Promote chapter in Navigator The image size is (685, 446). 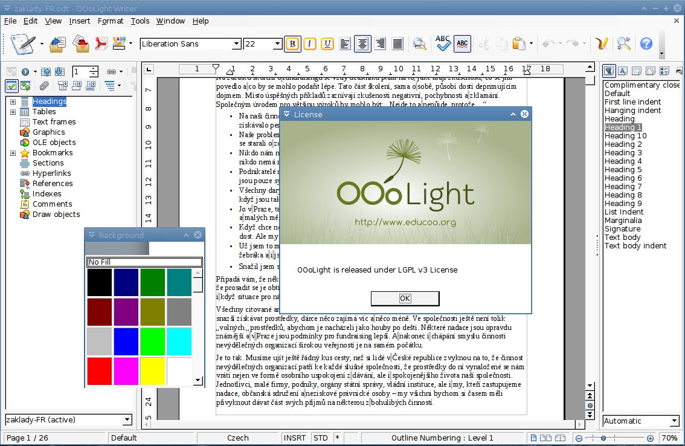(x=46, y=72)
